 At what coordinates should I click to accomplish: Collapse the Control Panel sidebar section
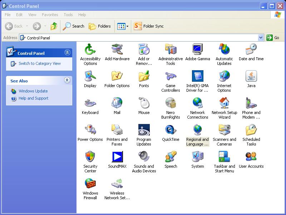[x=67, y=53]
